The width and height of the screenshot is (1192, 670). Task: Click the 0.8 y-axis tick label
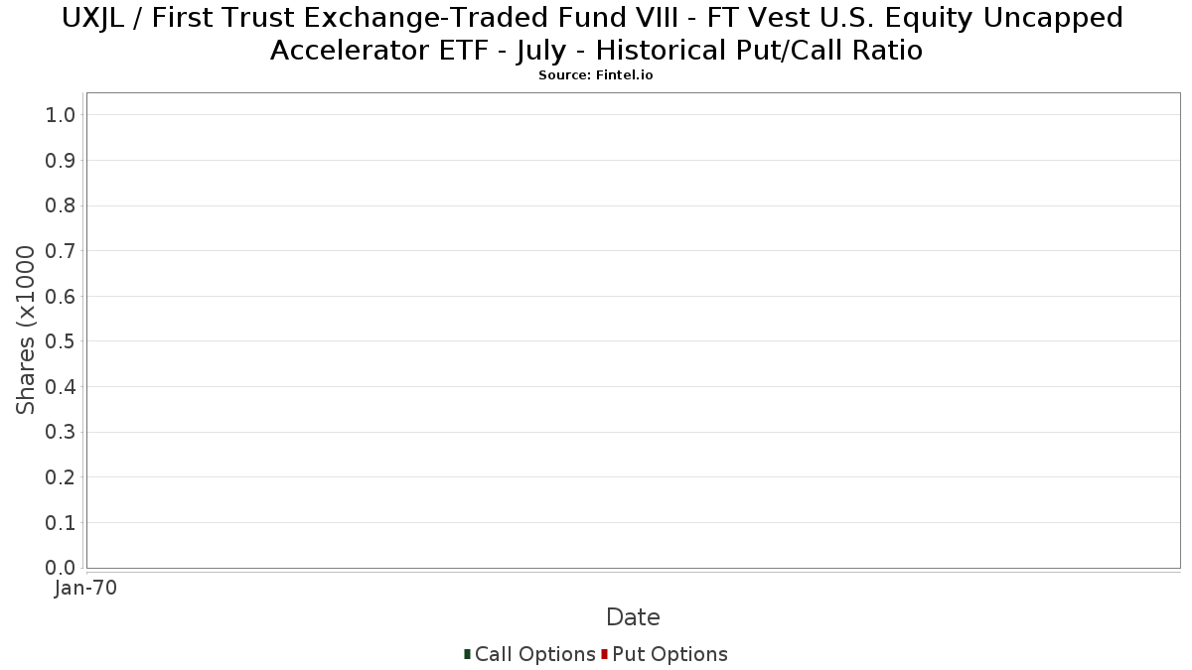(x=61, y=205)
